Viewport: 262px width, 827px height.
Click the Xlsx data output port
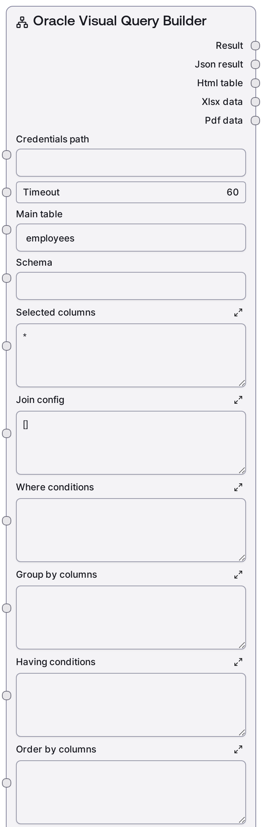pos(255,102)
